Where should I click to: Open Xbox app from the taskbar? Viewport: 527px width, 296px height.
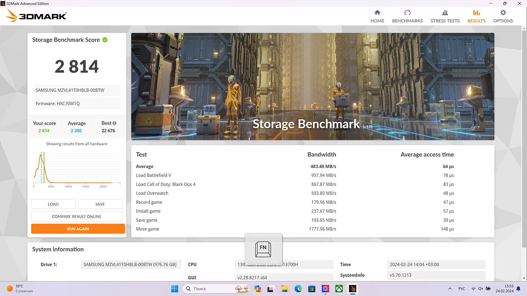tap(339, 289)
